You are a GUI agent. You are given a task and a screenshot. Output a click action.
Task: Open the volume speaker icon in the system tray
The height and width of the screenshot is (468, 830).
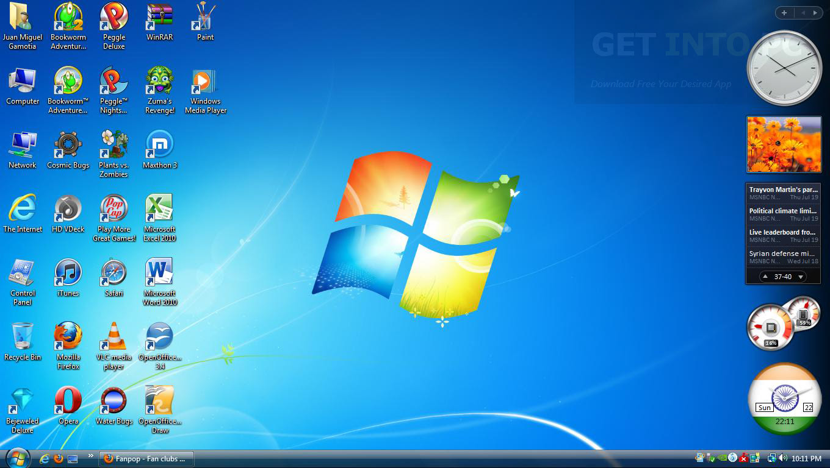[783, 458]
